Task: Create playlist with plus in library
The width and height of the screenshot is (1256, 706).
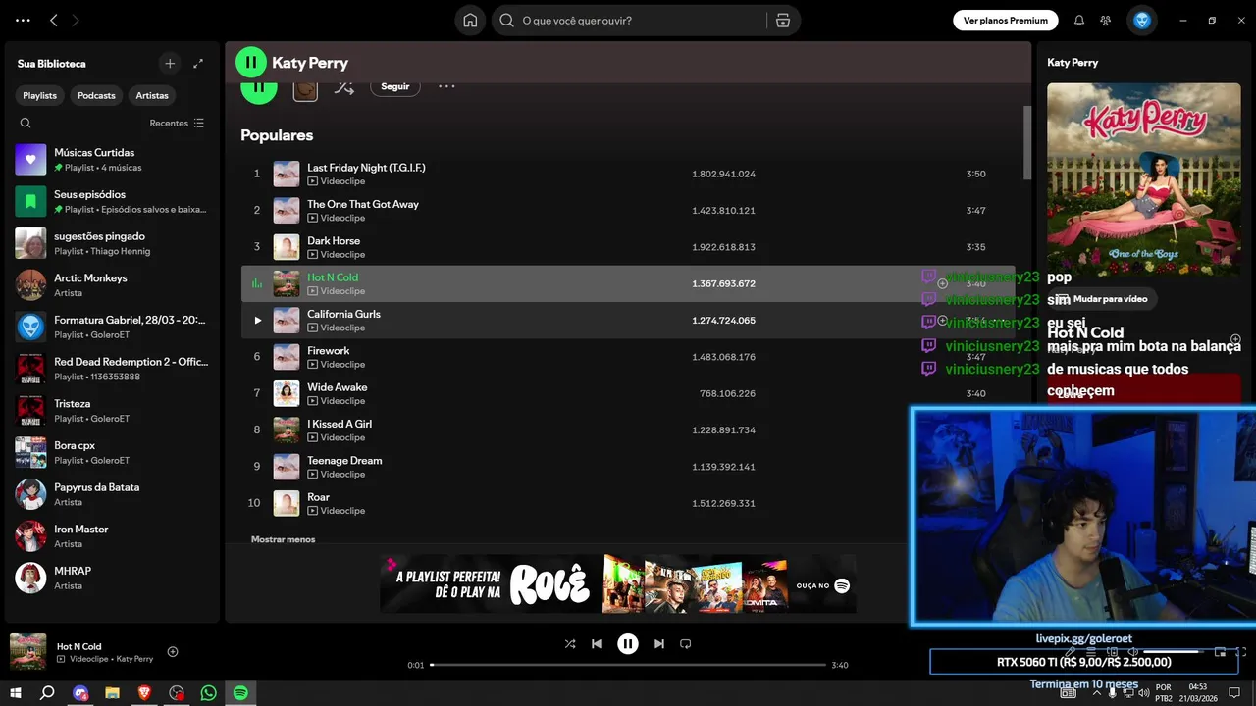Action: click(170, 64)
